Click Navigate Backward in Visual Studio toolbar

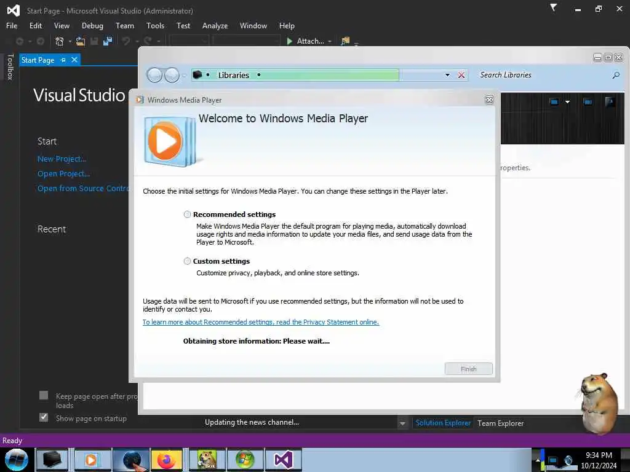[19, 41]
